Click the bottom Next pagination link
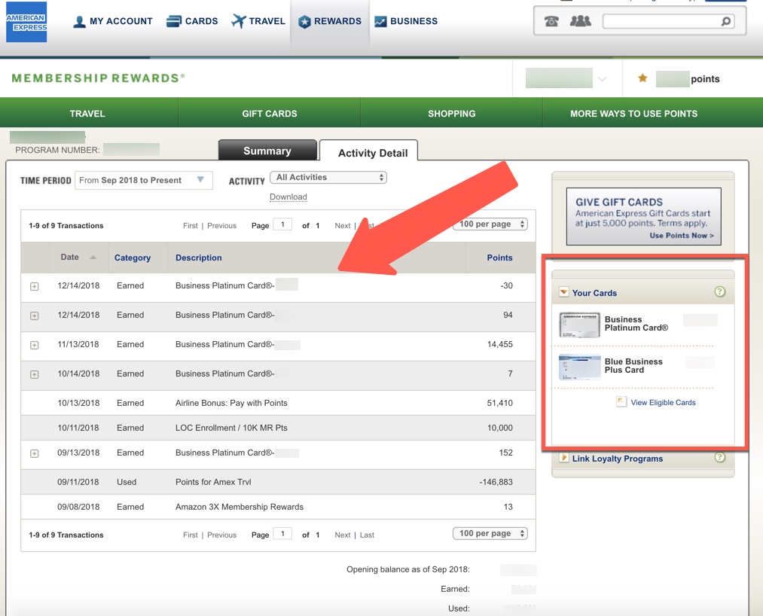The image size is (763, 616). click(343, 535)
